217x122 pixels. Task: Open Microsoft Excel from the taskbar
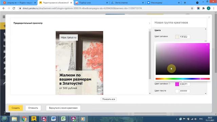click(63, 119)
